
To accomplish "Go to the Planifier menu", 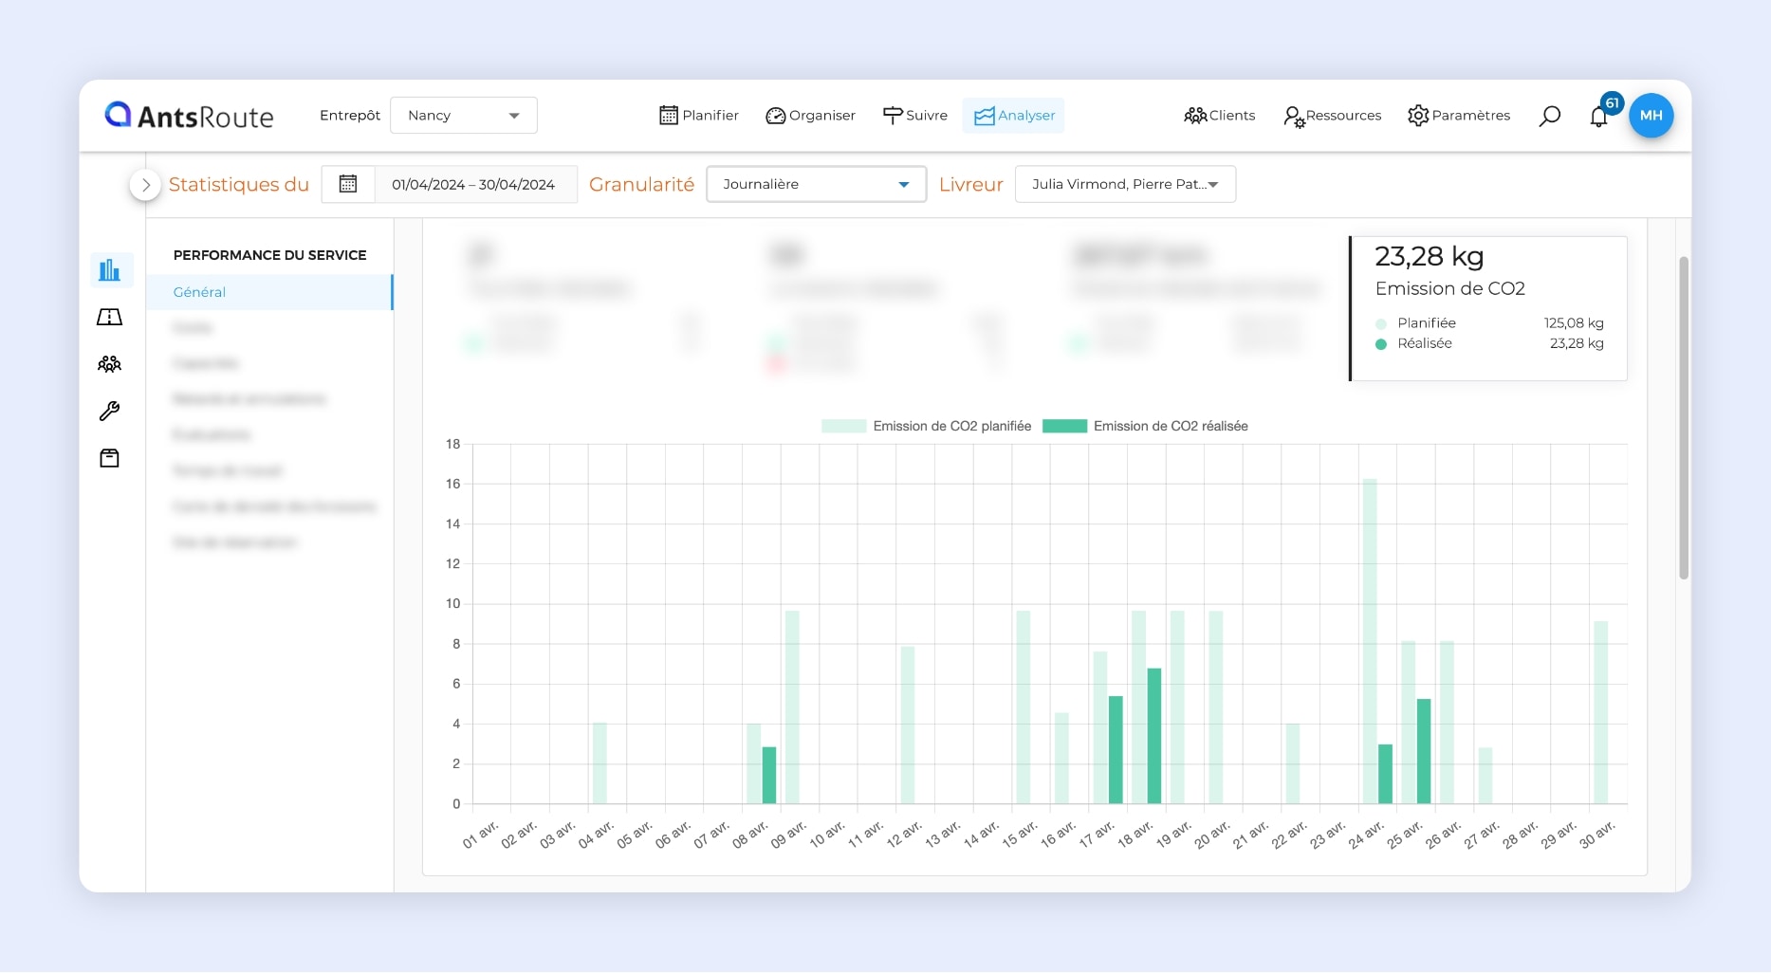I will 699,116.
